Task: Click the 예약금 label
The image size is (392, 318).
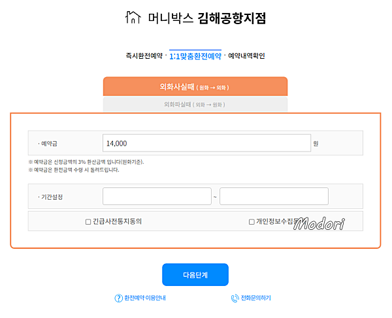Action: (49, 144)
